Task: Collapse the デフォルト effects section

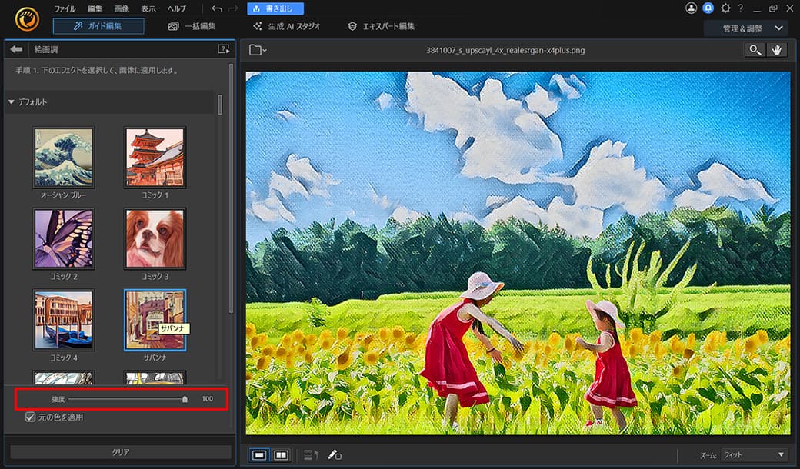Action: point(12,102)
